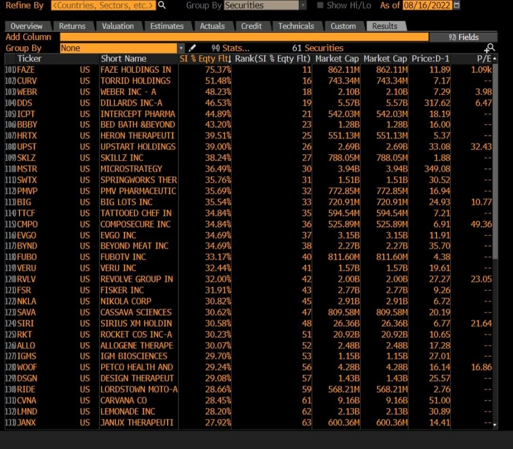Select the Credit tab

click(251, 26)
